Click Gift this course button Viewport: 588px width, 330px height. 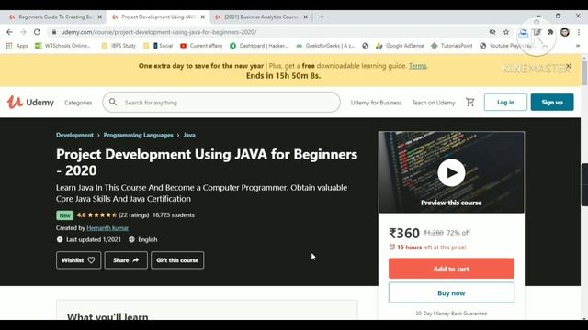pyautogui.click(x=177, y=260)
